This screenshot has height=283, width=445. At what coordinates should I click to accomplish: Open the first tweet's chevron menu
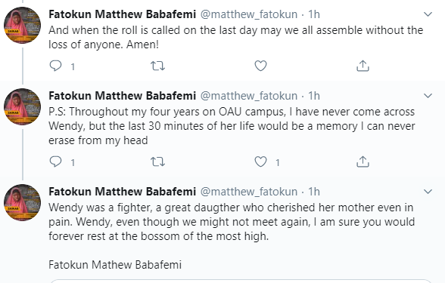pos(428,14)
